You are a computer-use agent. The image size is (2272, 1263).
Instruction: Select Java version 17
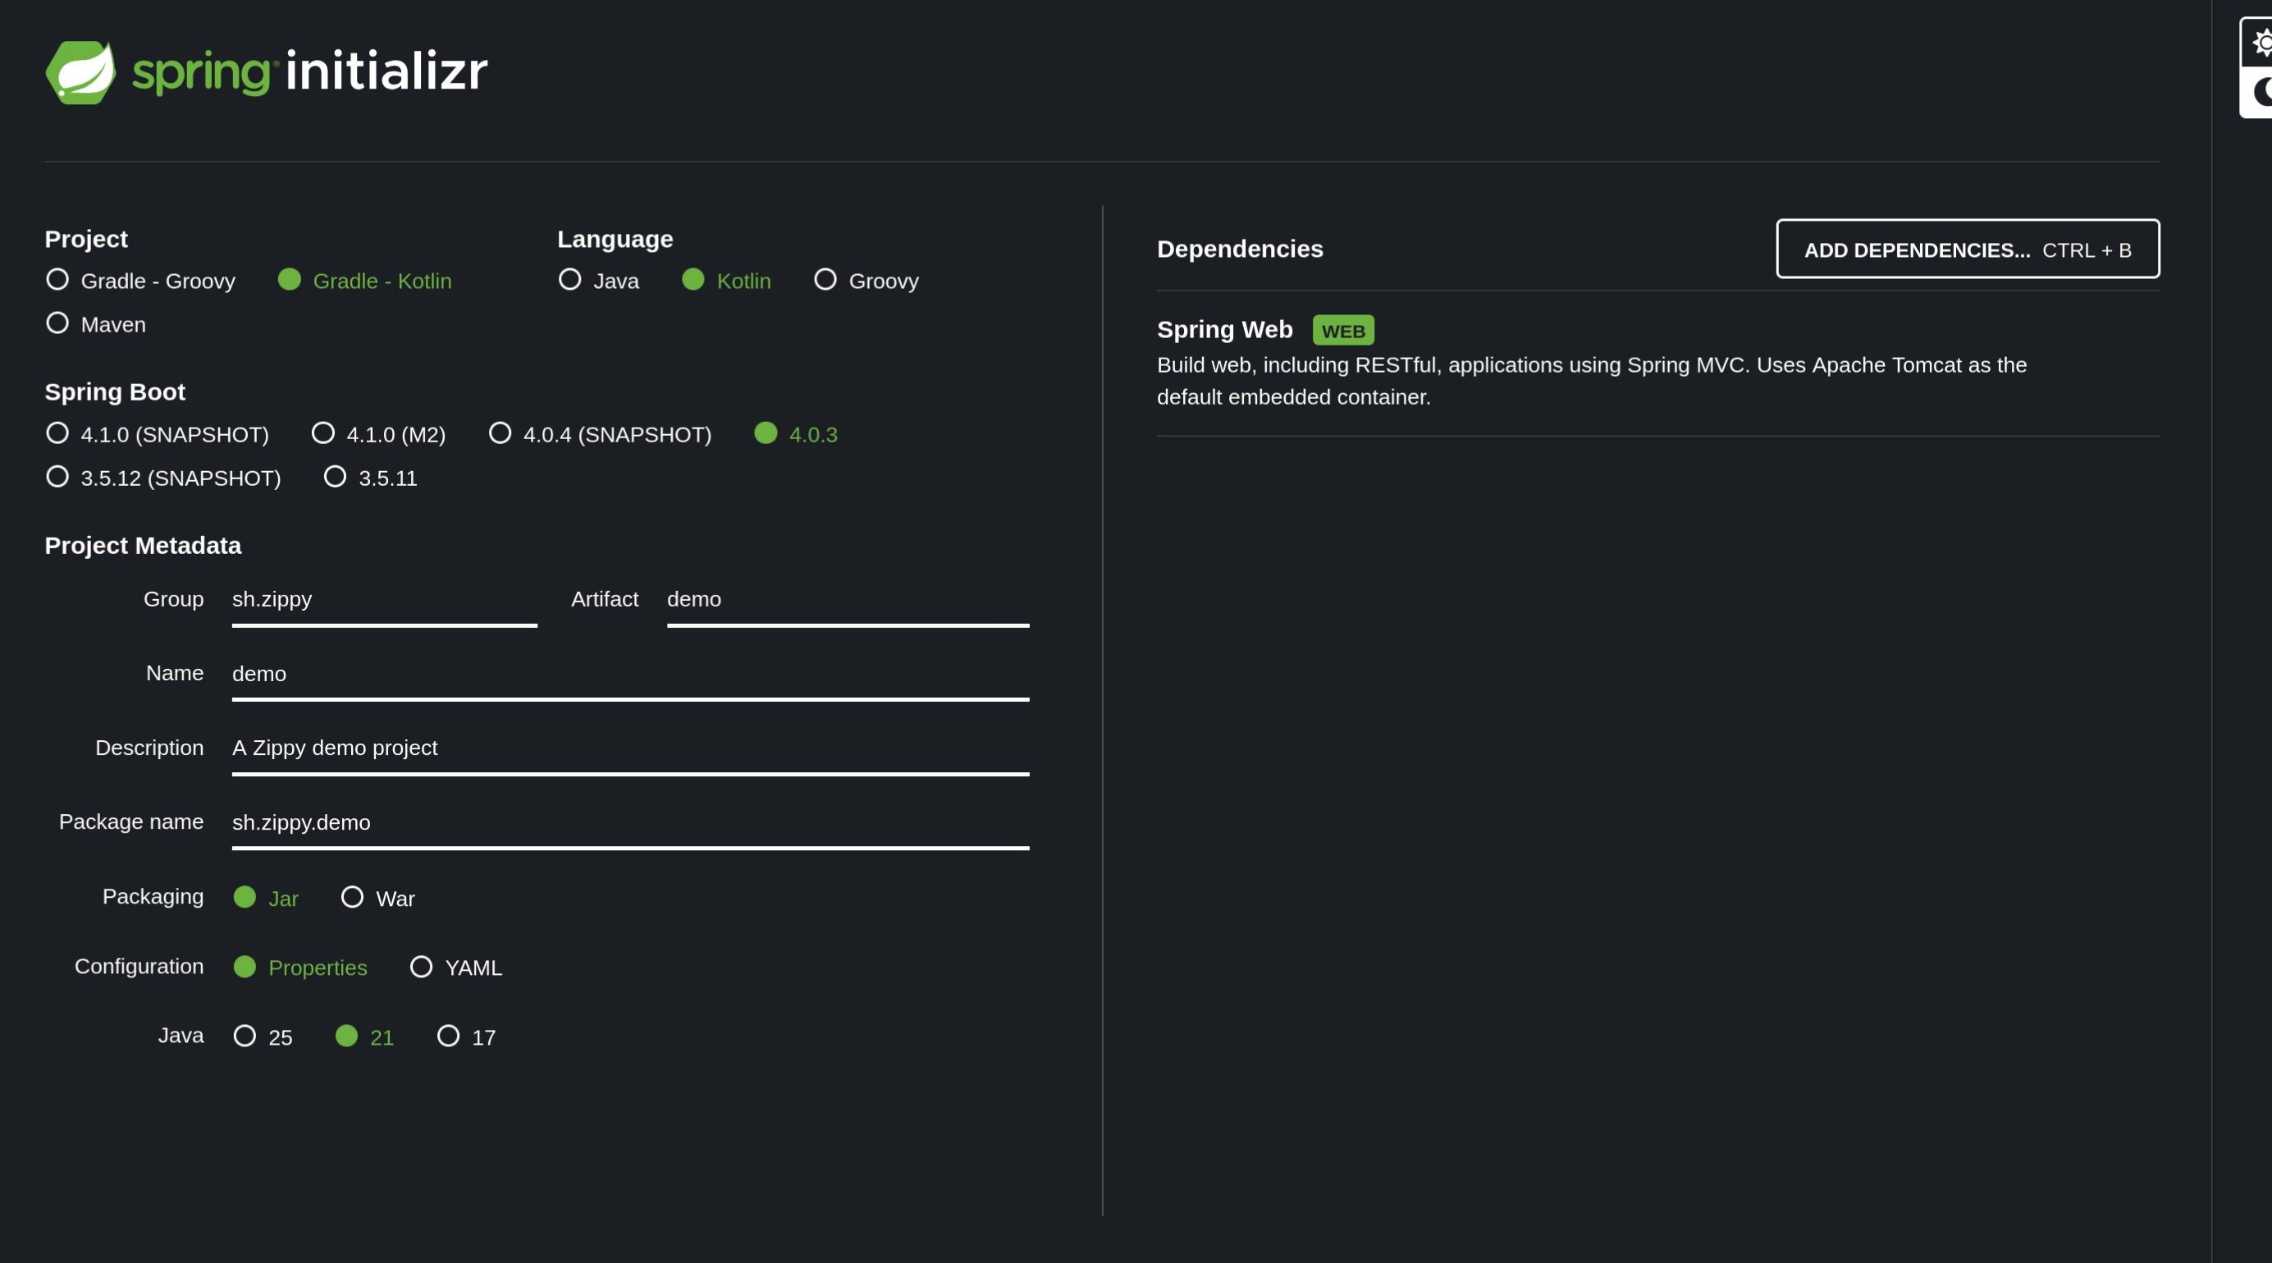[448, 1036]
